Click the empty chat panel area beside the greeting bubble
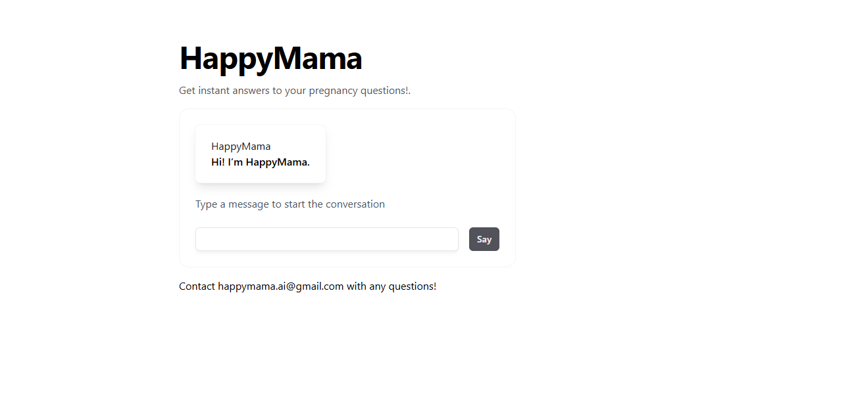Image resolution: width=858 pixels, height=408 pixels. pyautogui.click(x=415, y=154)
